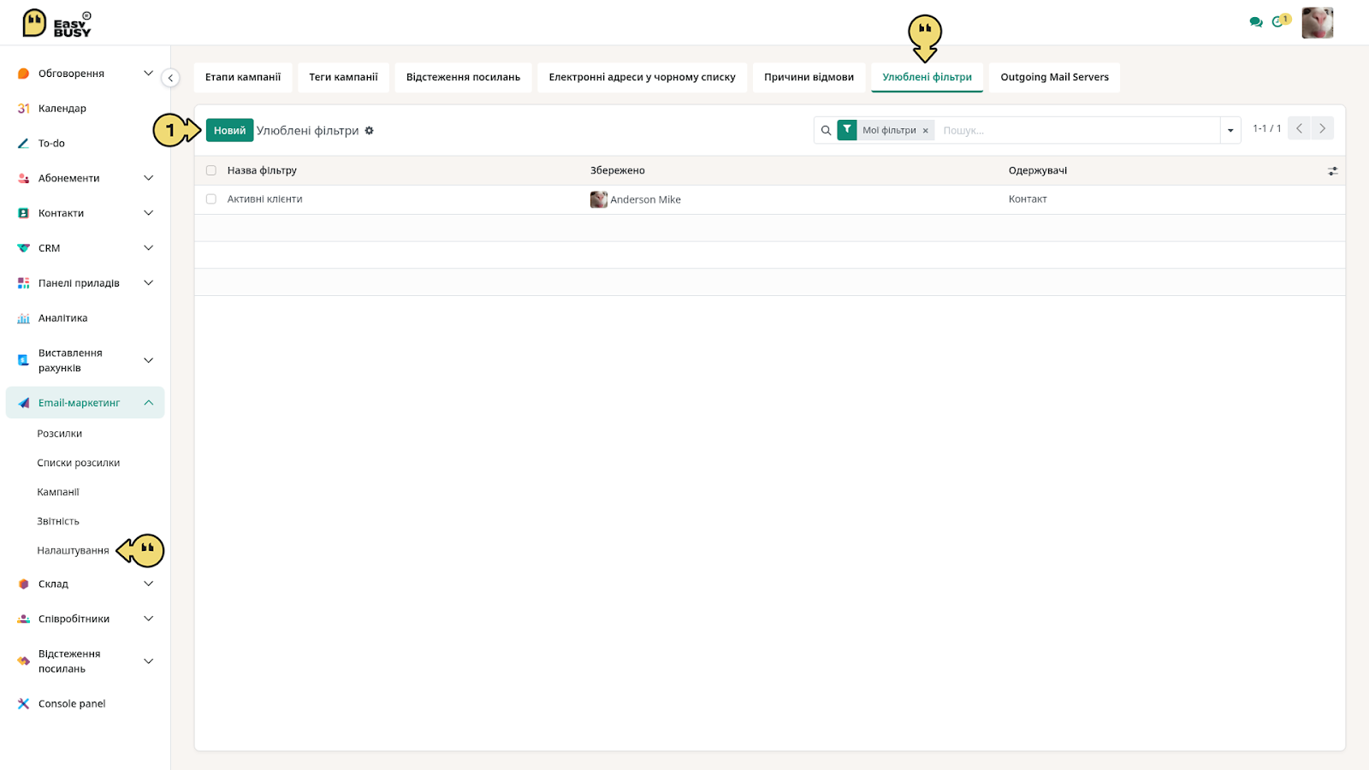Click the Контакти sidebar icon
1369x770 pixels.
click(x=23, y=213)
